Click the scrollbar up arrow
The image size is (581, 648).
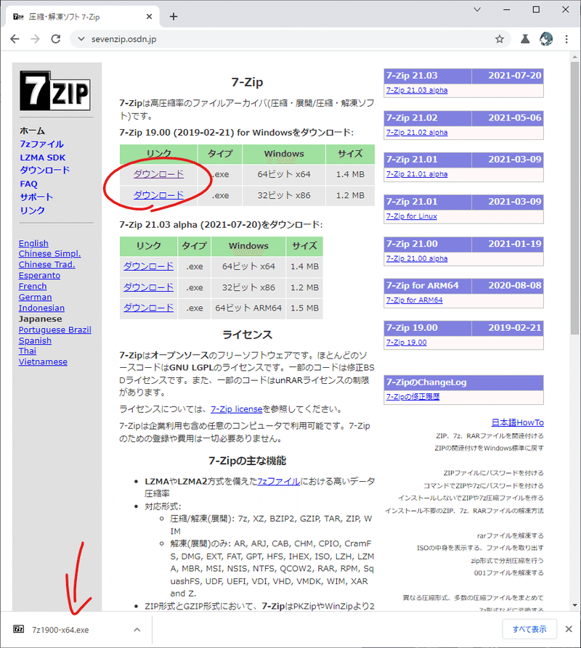pyautogui.click(x=574, y=57)
